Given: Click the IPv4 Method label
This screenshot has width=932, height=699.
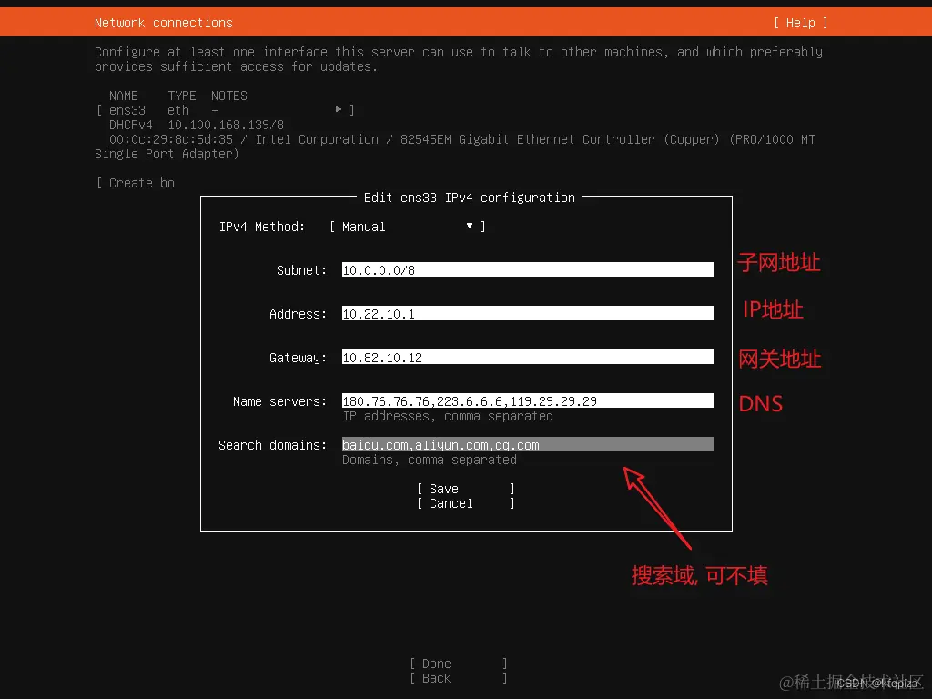Looking at the screenshot, I should coord(262,227).
